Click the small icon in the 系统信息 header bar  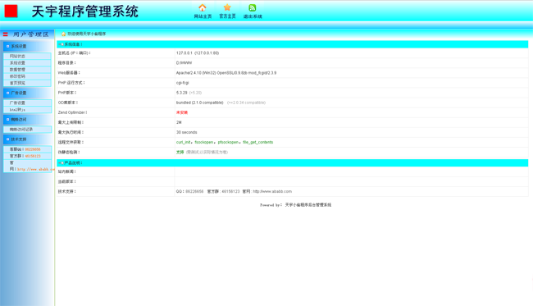pyautogui.click(x=61, y=44)
